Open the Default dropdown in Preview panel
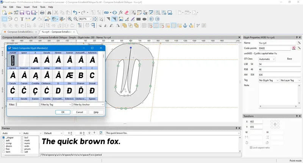The width and height of the screenshot is (303, 163). point(53,133)
